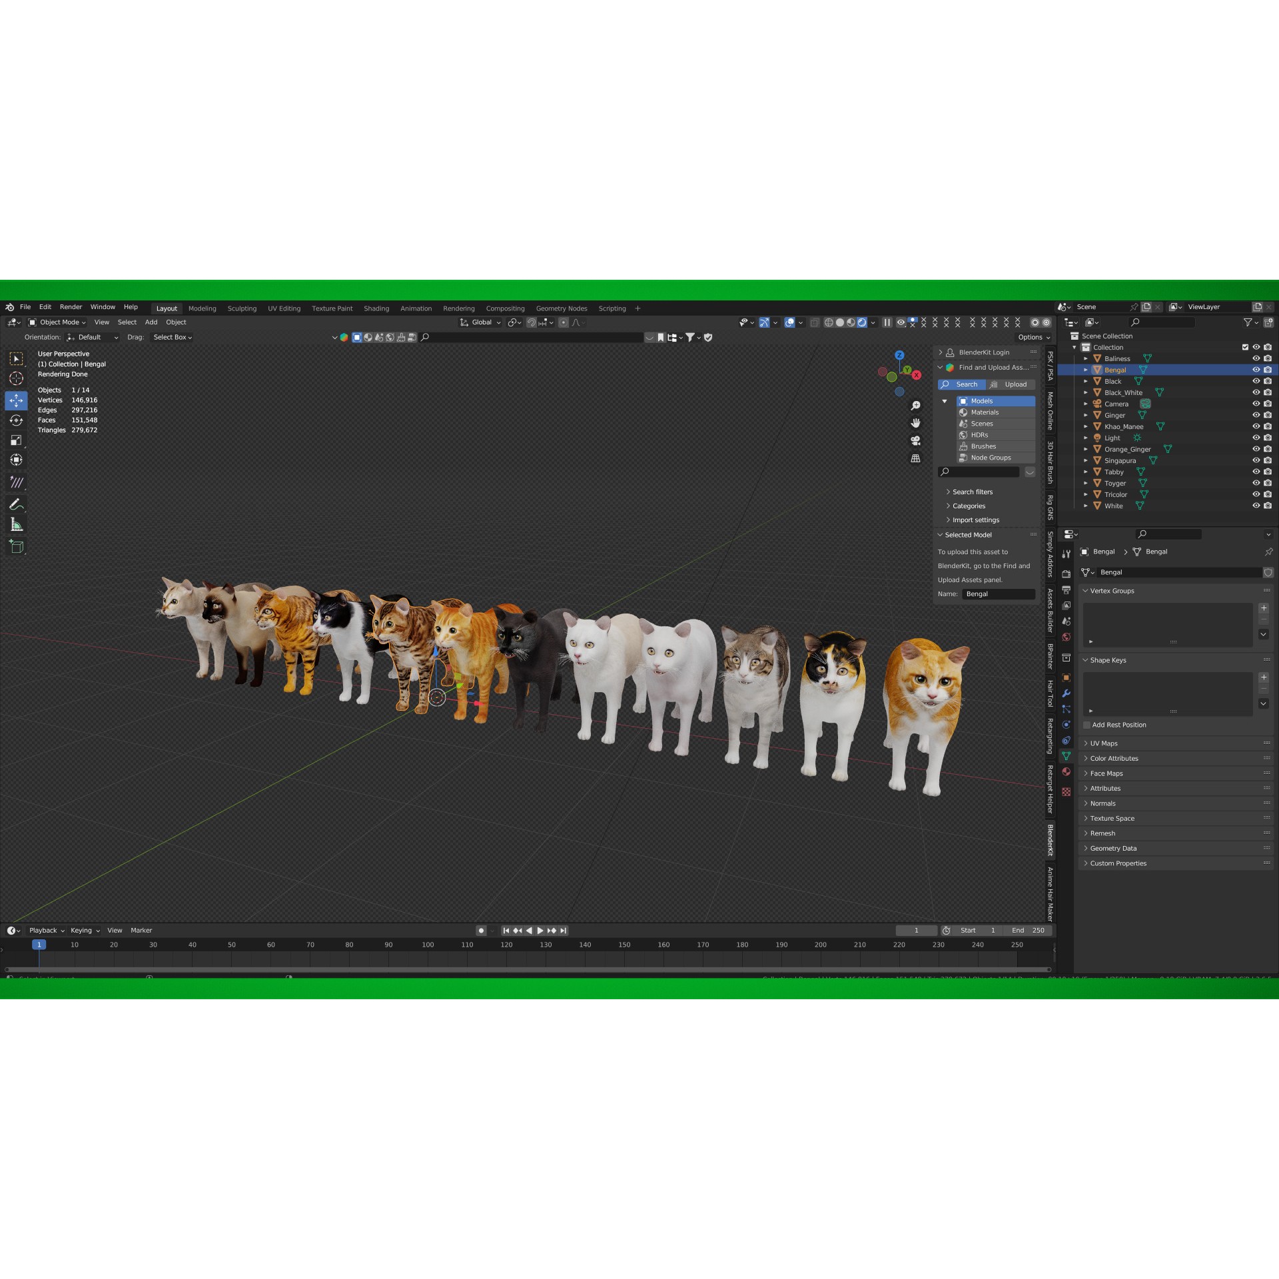Click frame 100 on the timeline
The height and width of the screenshot is (1279, 1279).
[427, 945]
